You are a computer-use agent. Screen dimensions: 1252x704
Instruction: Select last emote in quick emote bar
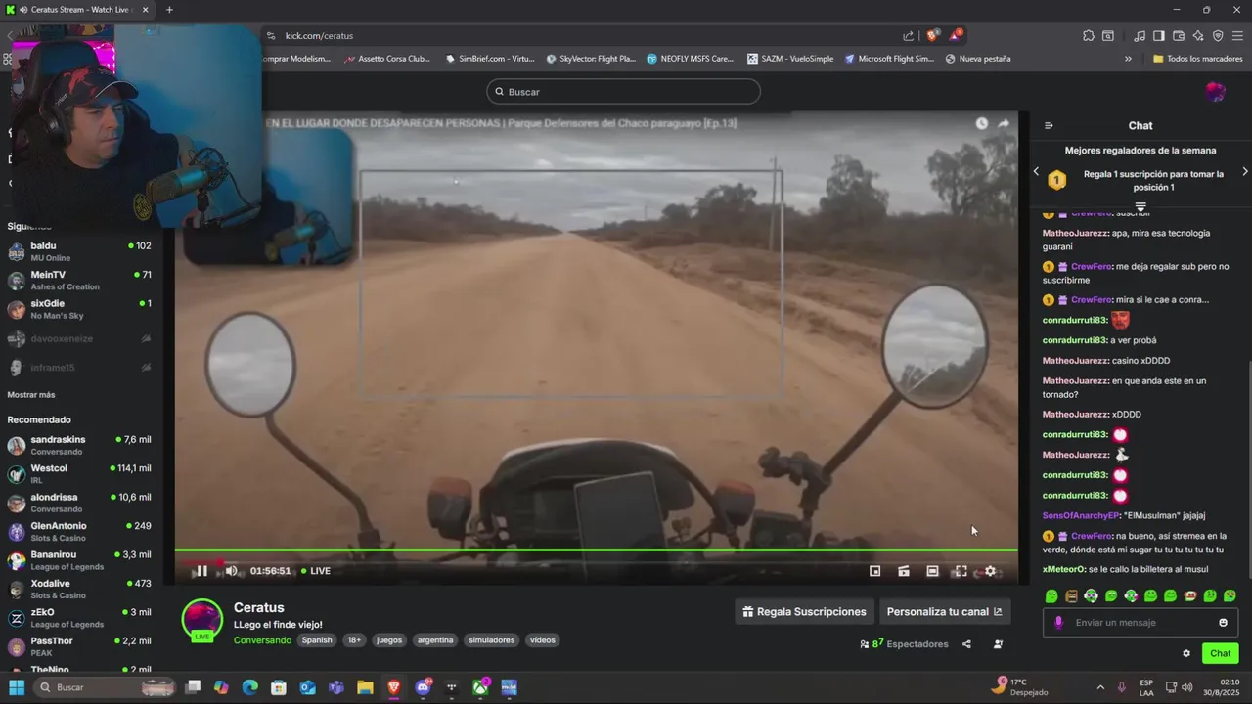pyautogui.click(x=1230, y=595)
